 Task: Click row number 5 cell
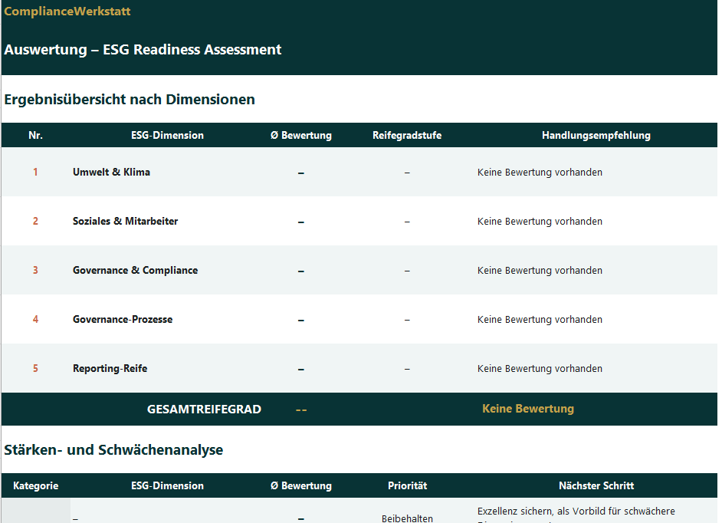(x=35, y=369)
